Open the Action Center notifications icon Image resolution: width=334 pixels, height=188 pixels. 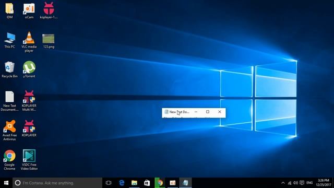tap(302, 183)
